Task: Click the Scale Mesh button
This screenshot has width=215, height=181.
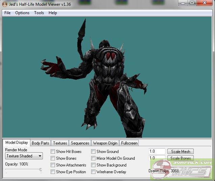Action: point(181,152)
